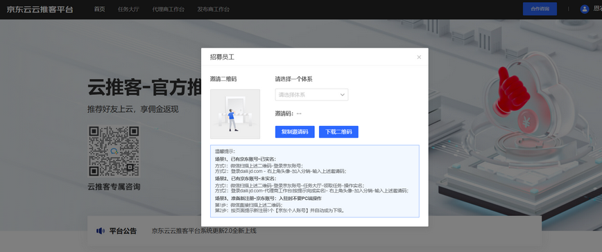This screenshot has height=252, width=602.
Task: Click the 平台公告 label
Action: [123, 231]
